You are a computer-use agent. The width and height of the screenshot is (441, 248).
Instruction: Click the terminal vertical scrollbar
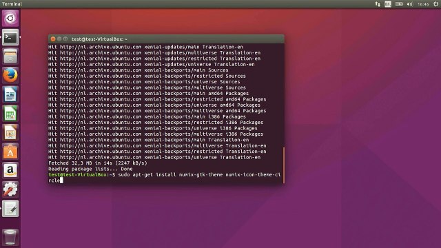[x=283, y=165]
